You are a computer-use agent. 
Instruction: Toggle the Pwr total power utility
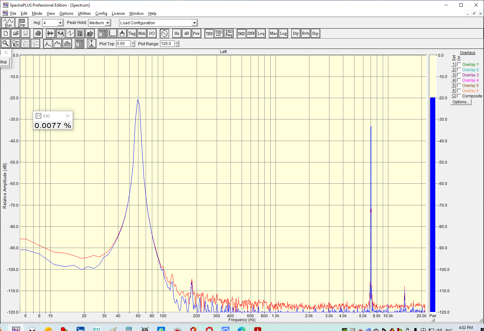coord(196,33)
